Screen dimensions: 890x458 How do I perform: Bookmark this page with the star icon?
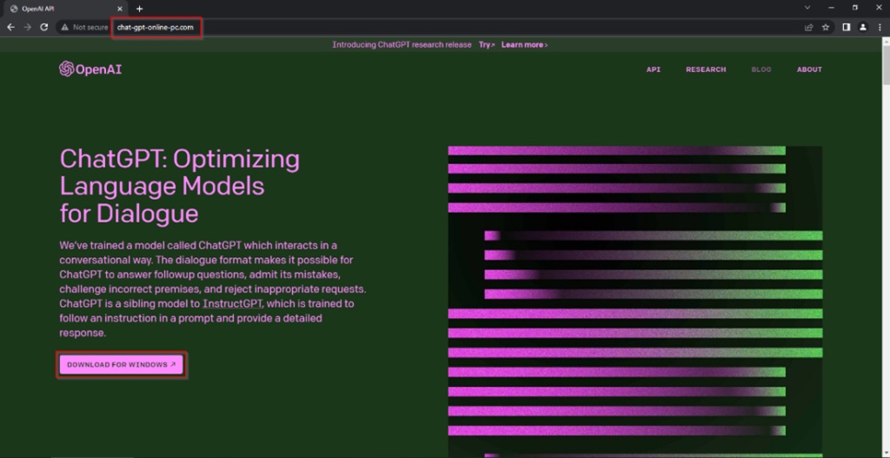826,27
